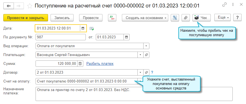The width and height of the screenshot is (246, 104).
Task: Click Провести и закрыть button
Action: 26,18
